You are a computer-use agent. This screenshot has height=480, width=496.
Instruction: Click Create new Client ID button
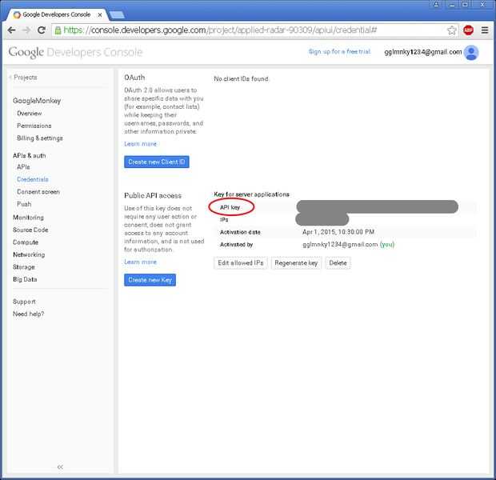click(157, 162)
